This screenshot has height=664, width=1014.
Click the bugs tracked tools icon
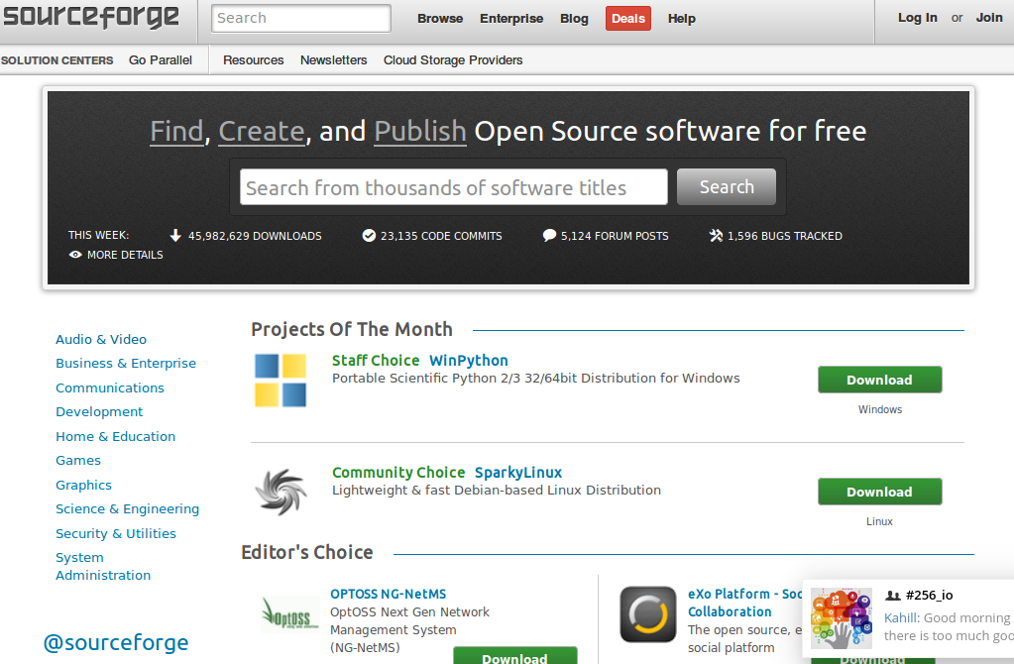[x=716, y=235]
